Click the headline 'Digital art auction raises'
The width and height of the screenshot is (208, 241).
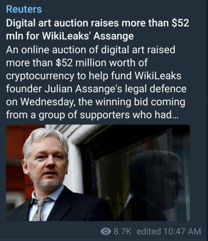(64, 23)
